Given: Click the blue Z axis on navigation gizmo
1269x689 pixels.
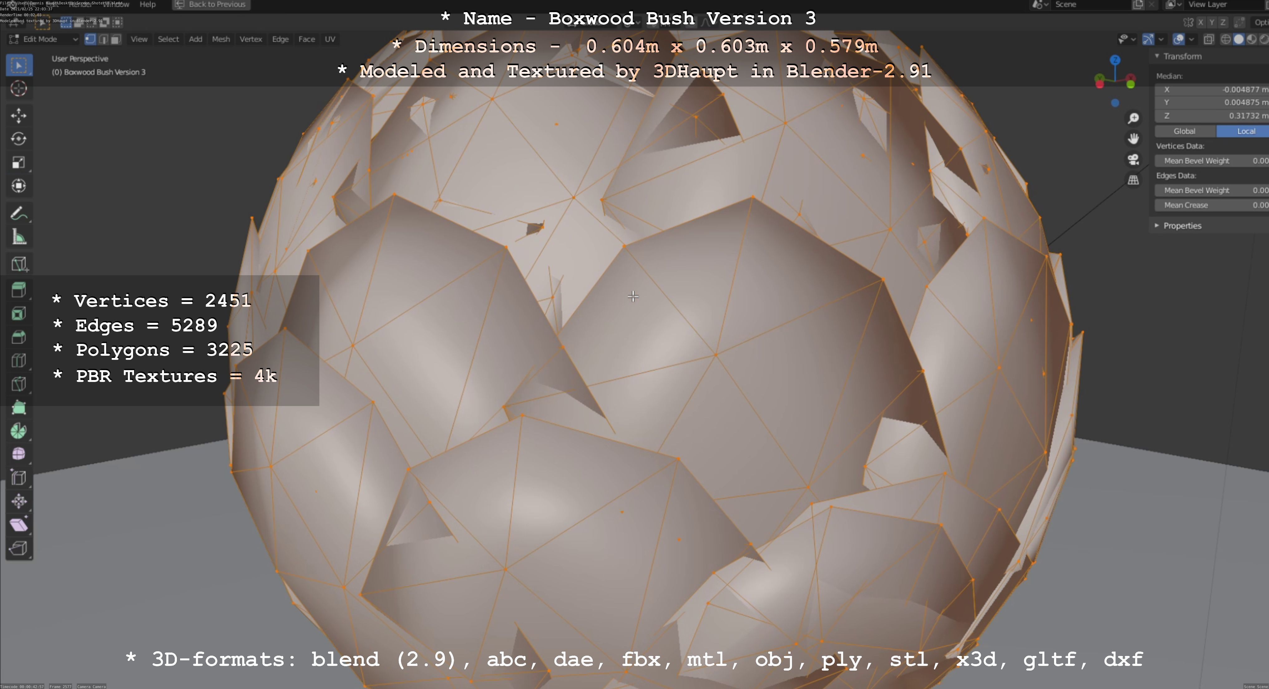Looking at the screenshot, I should pyautogui.click(x=1115, y=60).
